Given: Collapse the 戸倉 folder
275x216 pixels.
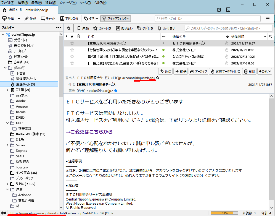Looking at the screenshot, I should (7, 189).
